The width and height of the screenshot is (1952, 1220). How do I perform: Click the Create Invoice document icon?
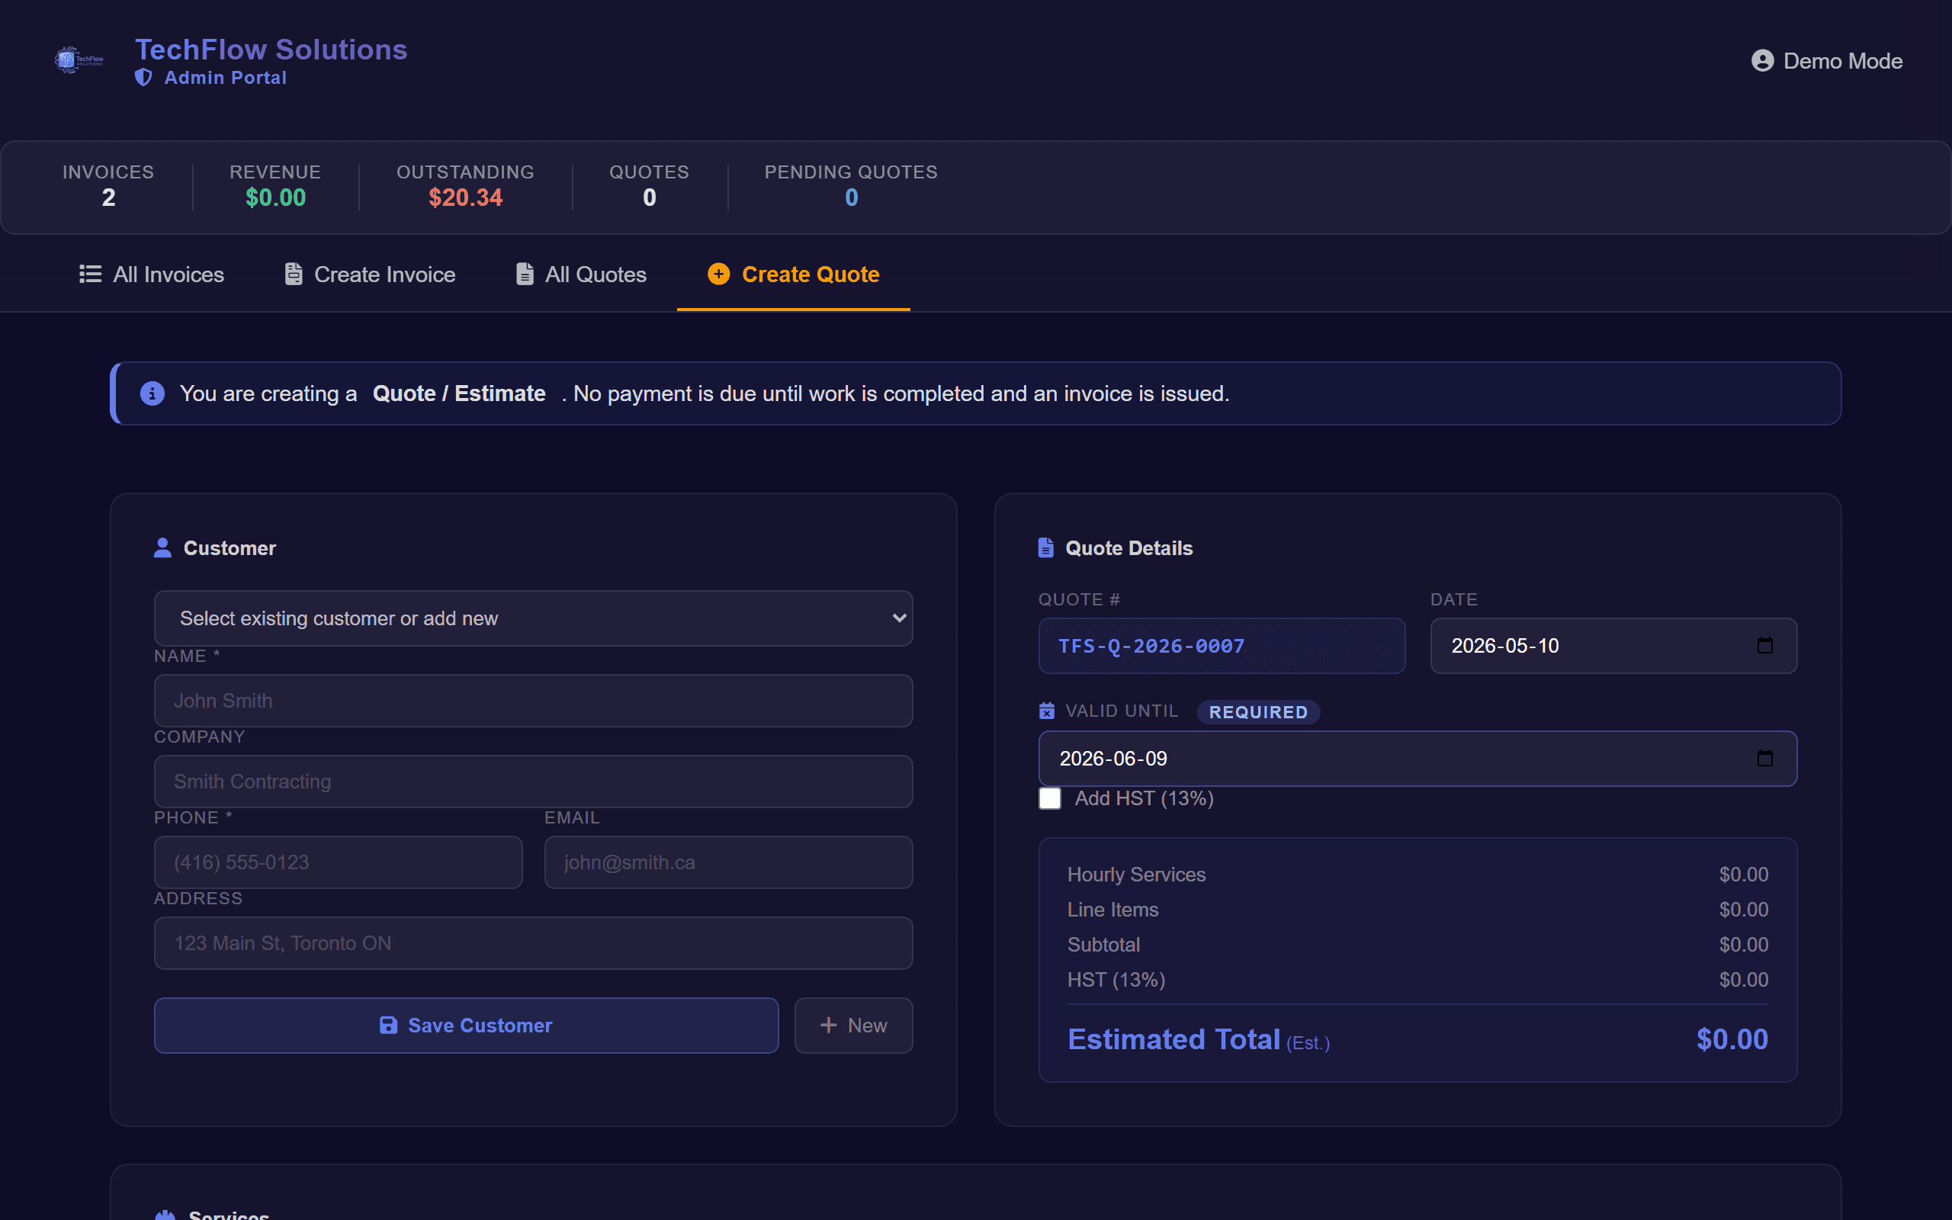[294, 274]
